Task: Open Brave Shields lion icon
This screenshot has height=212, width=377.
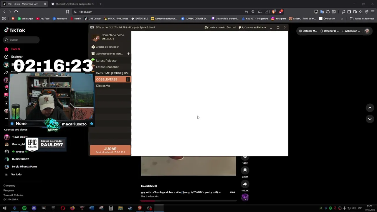Action: [x=274, y=12]
